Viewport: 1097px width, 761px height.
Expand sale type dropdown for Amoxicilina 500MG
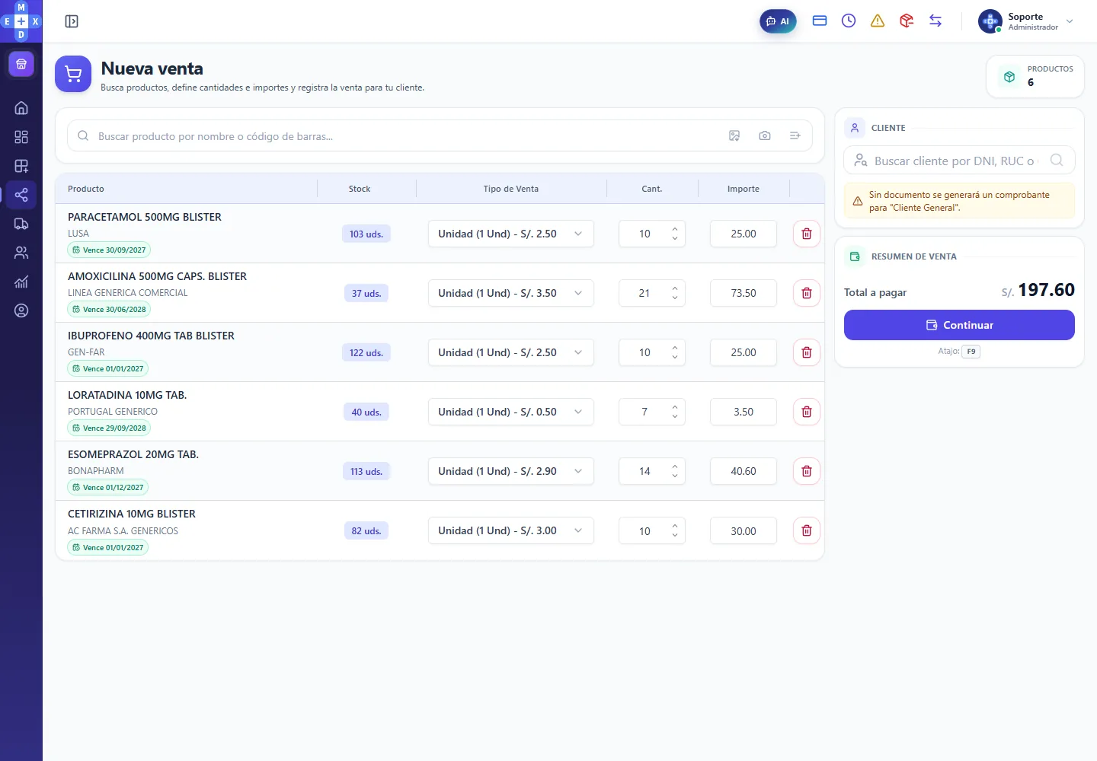[510, 293]
